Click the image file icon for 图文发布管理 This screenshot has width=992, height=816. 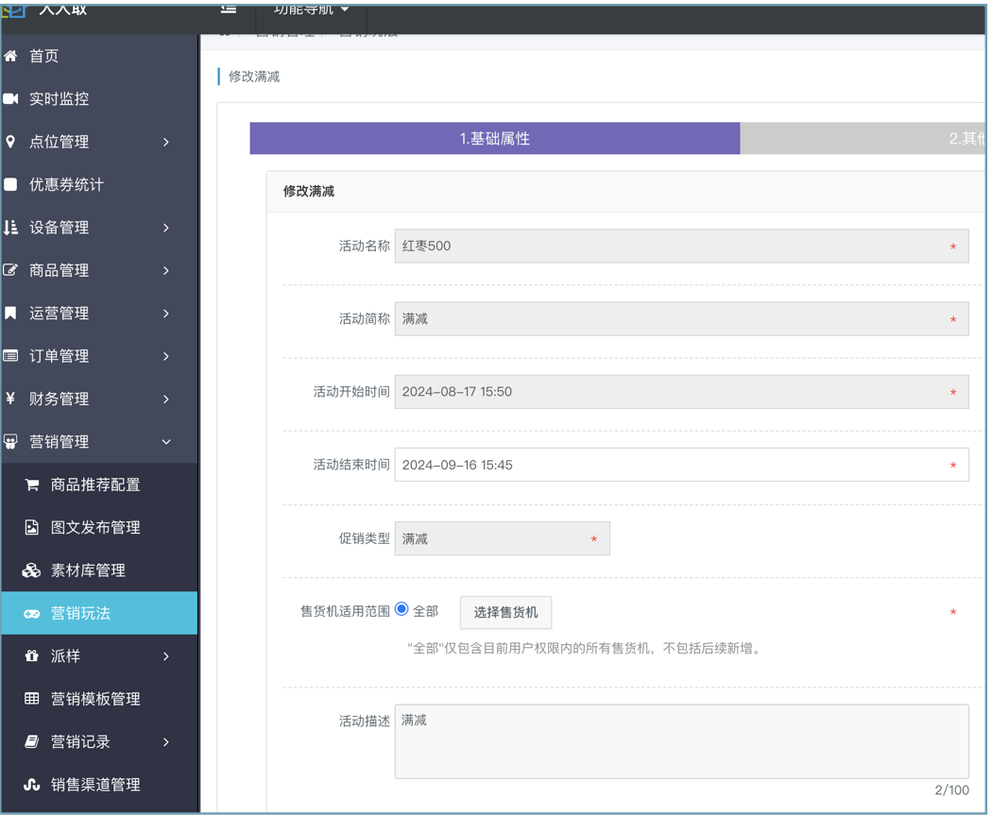[x=31, y=528]
